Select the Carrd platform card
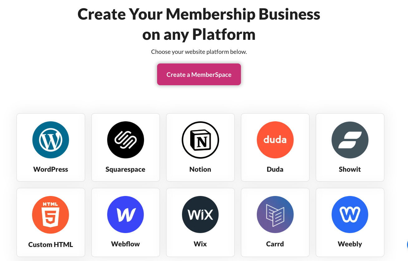 coord(275,222)
